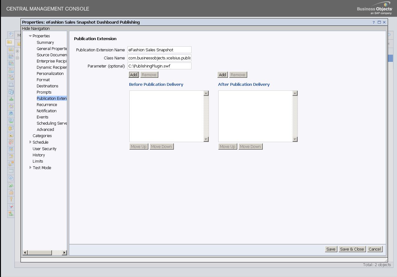
Task: Open the Recurrence section
Action: (47, 105)
